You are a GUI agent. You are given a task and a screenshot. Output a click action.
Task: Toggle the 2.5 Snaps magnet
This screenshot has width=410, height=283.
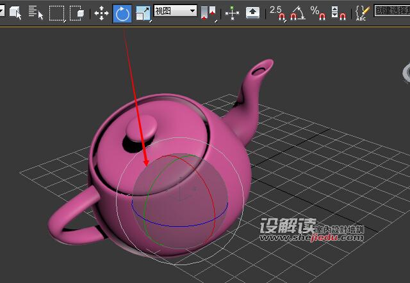(x=277, y=12)
